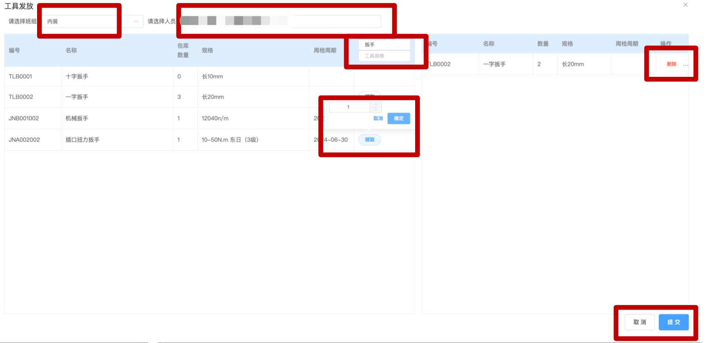
Task: Click the 操作 column header
Action: (x=666, y=44)
